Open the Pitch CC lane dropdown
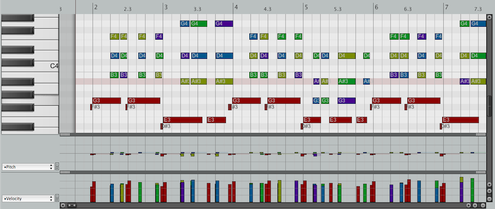 click(28, 167)
